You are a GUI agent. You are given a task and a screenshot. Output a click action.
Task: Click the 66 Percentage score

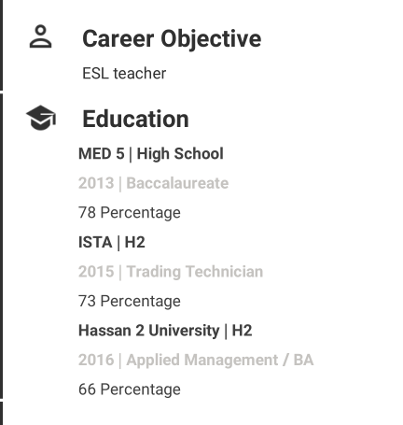[130, 390]
